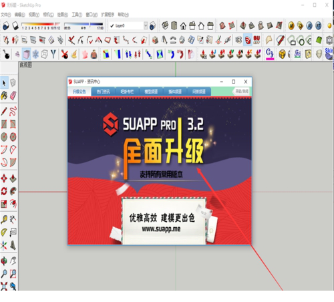This screenshot has width=334, height=302.
Task: Open the 视图 (View) menu
Action: click(x=34, y=15)
